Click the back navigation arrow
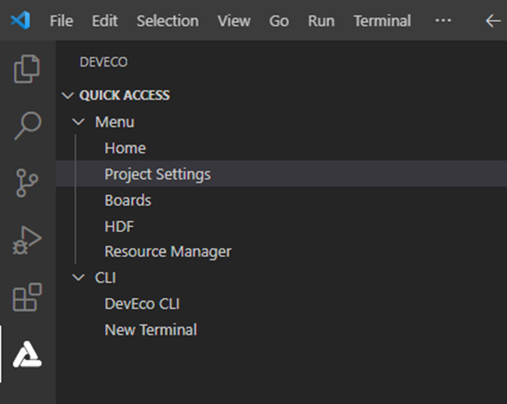 493,21
